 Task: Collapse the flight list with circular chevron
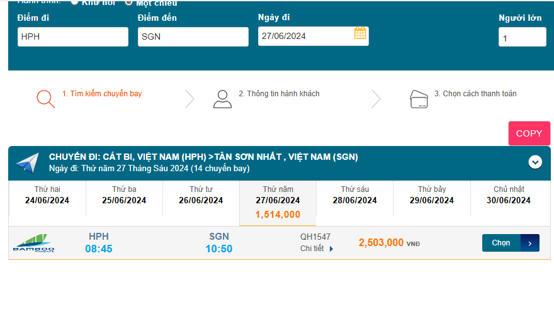click(535, 162)
